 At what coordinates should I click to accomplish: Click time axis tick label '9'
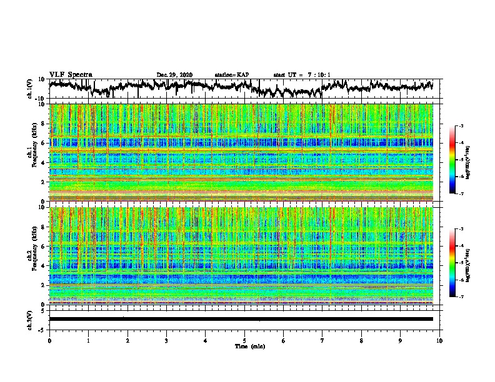pos(400,341)
